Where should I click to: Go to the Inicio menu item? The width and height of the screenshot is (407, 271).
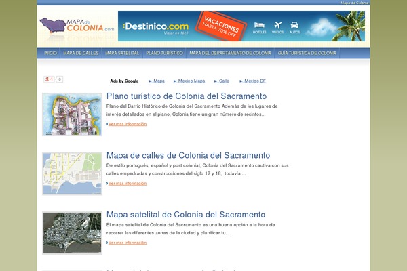coord(50,53)
